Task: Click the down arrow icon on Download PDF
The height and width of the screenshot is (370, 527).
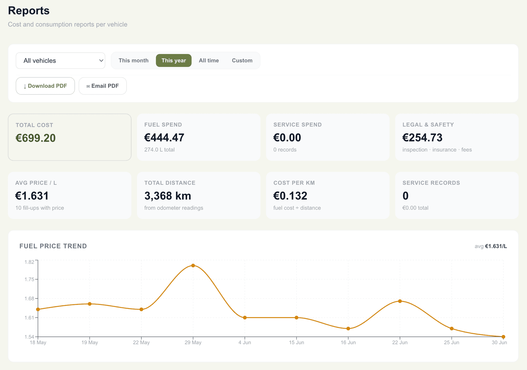Action: (x=25, y=86)
